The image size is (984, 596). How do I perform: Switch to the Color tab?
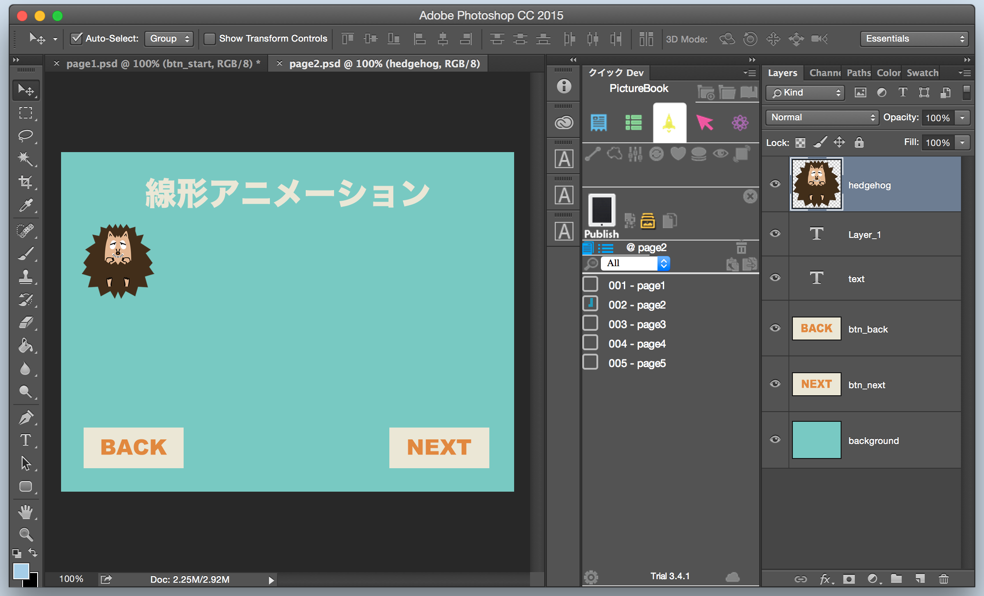point(888,73)
